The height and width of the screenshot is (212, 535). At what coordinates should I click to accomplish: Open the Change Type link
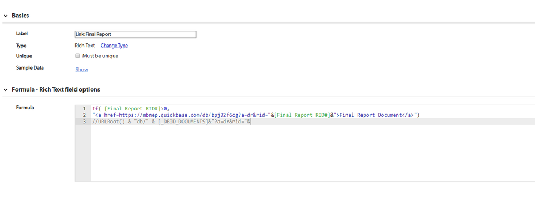[114, 46]
